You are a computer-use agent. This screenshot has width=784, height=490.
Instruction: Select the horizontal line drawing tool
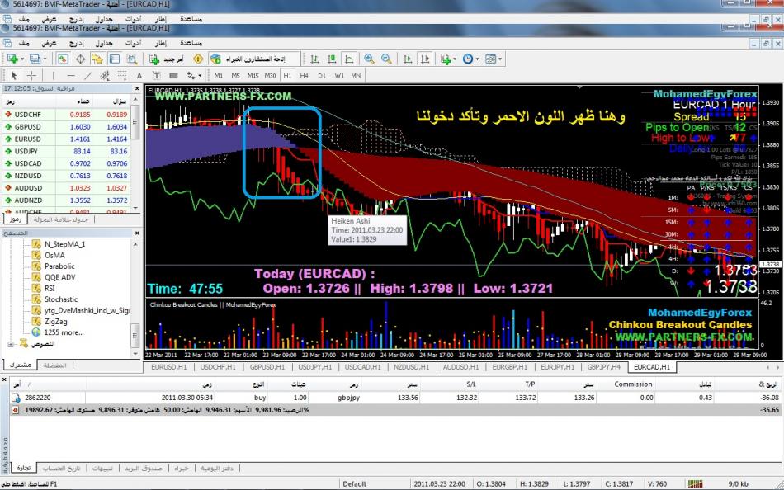tap(70, 76)
